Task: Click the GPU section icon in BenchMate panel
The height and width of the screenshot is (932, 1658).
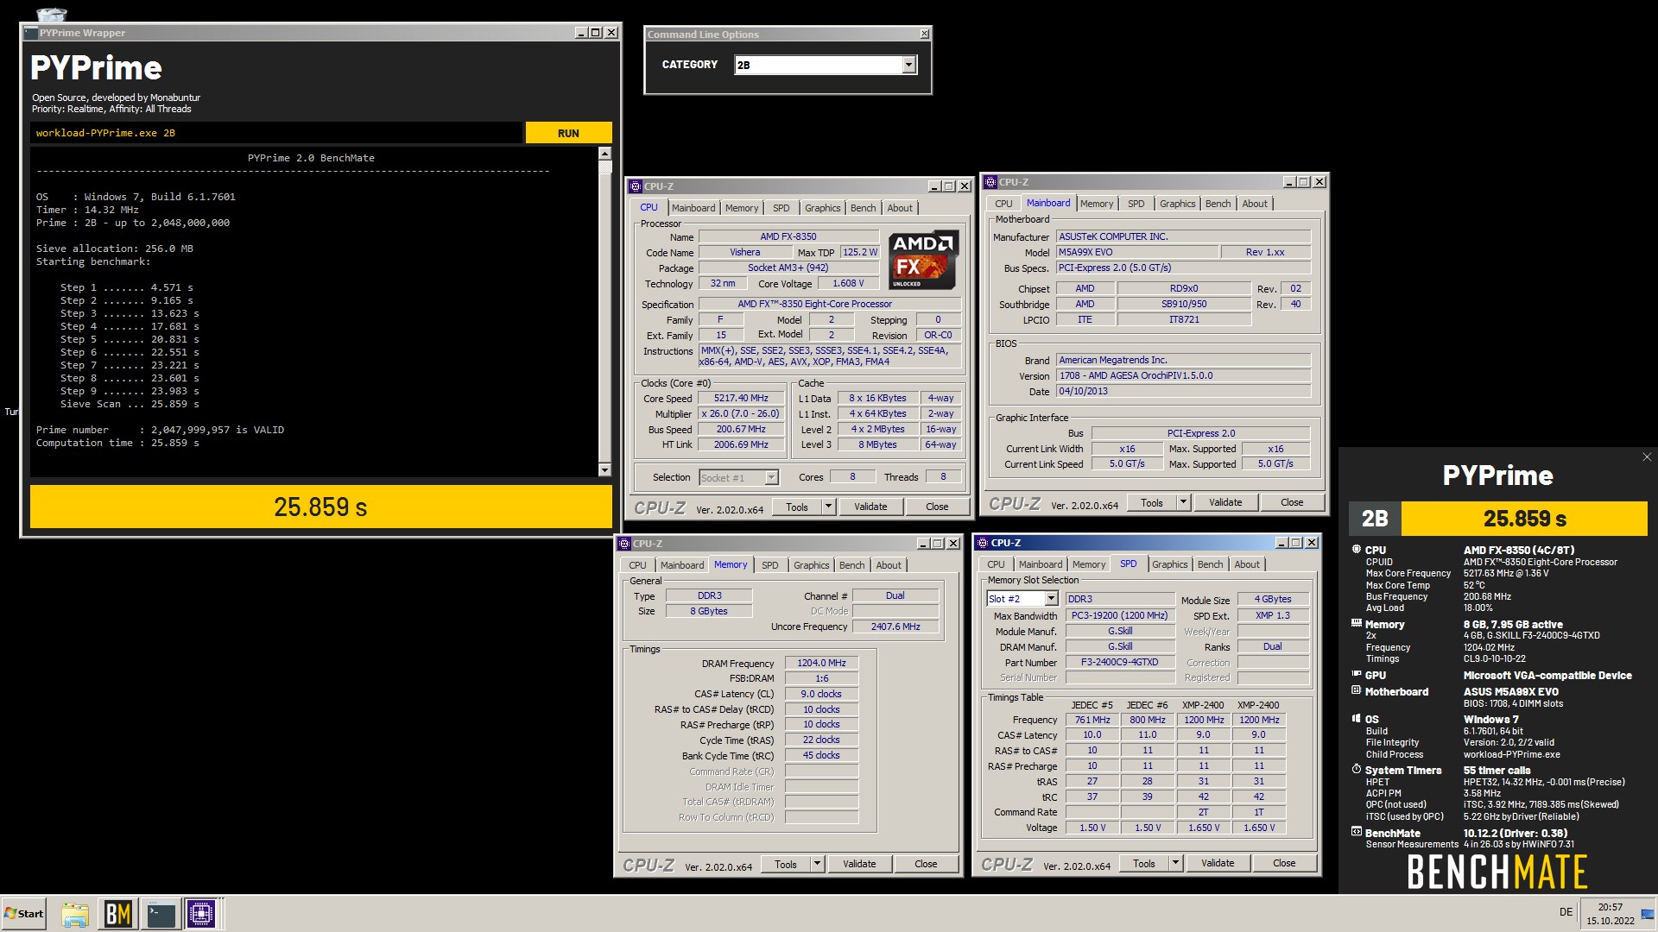Action: [x=1356, y=675]
